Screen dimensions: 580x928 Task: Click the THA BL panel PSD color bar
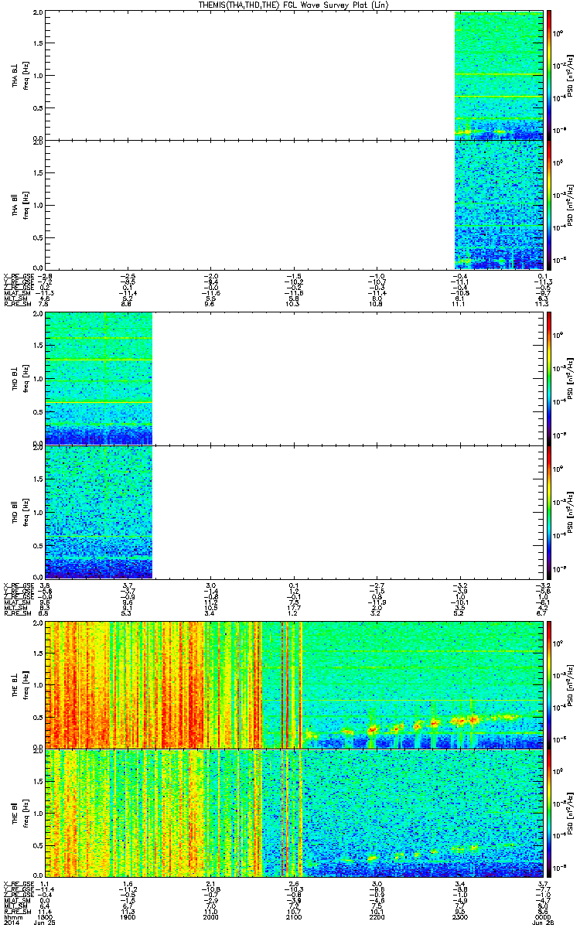[549, 76]
